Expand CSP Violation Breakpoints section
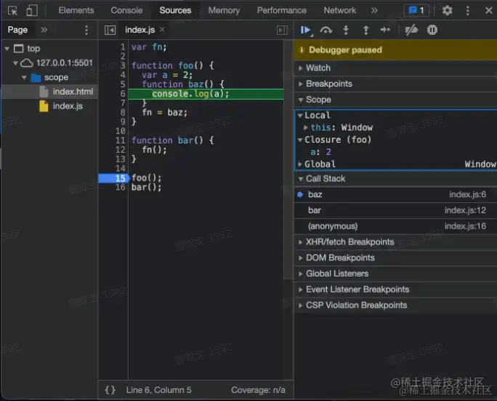 click(x=395, y=306)
